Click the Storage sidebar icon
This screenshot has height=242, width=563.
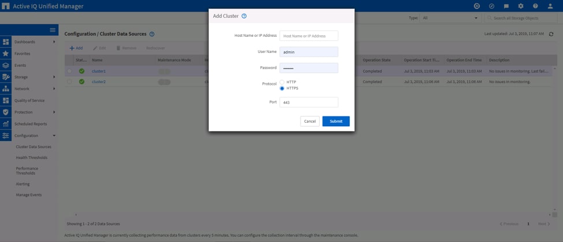[x=6, y=77]
